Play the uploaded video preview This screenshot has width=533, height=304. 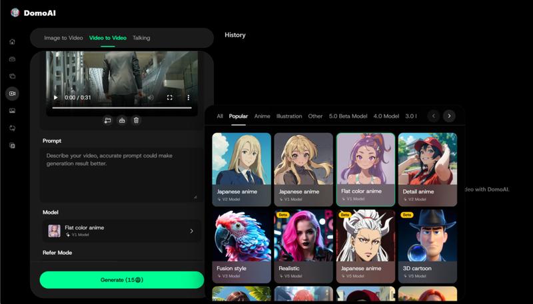click(56, 97)
